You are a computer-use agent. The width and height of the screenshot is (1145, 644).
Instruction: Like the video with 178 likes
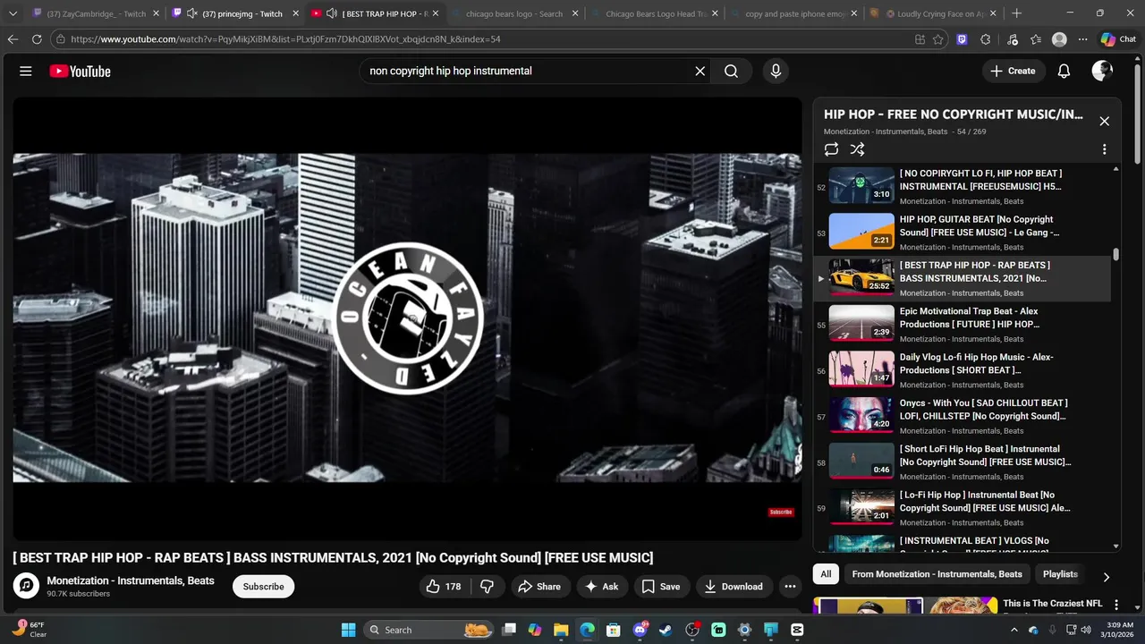point(444,587)
